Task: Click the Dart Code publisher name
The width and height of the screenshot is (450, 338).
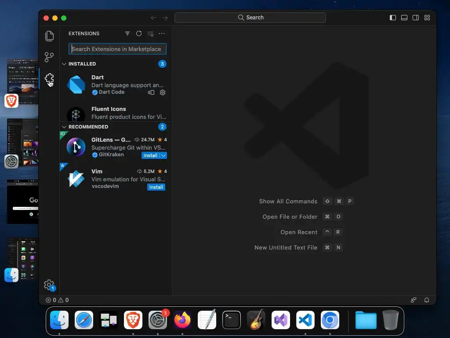Action: [112, 92]
